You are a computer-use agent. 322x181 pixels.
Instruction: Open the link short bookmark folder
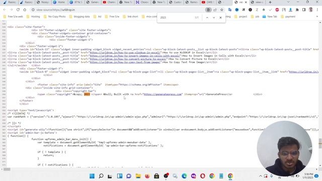(130, 17)
